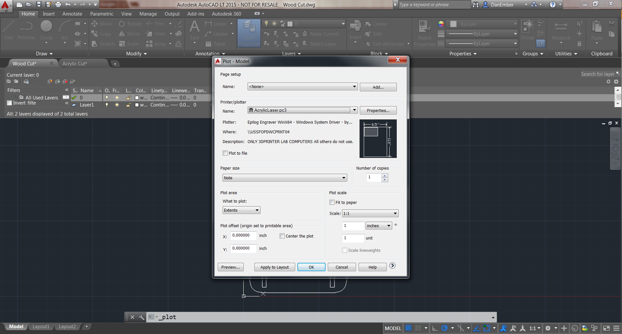Click the settings gear in layer panel

click(616, 82)
